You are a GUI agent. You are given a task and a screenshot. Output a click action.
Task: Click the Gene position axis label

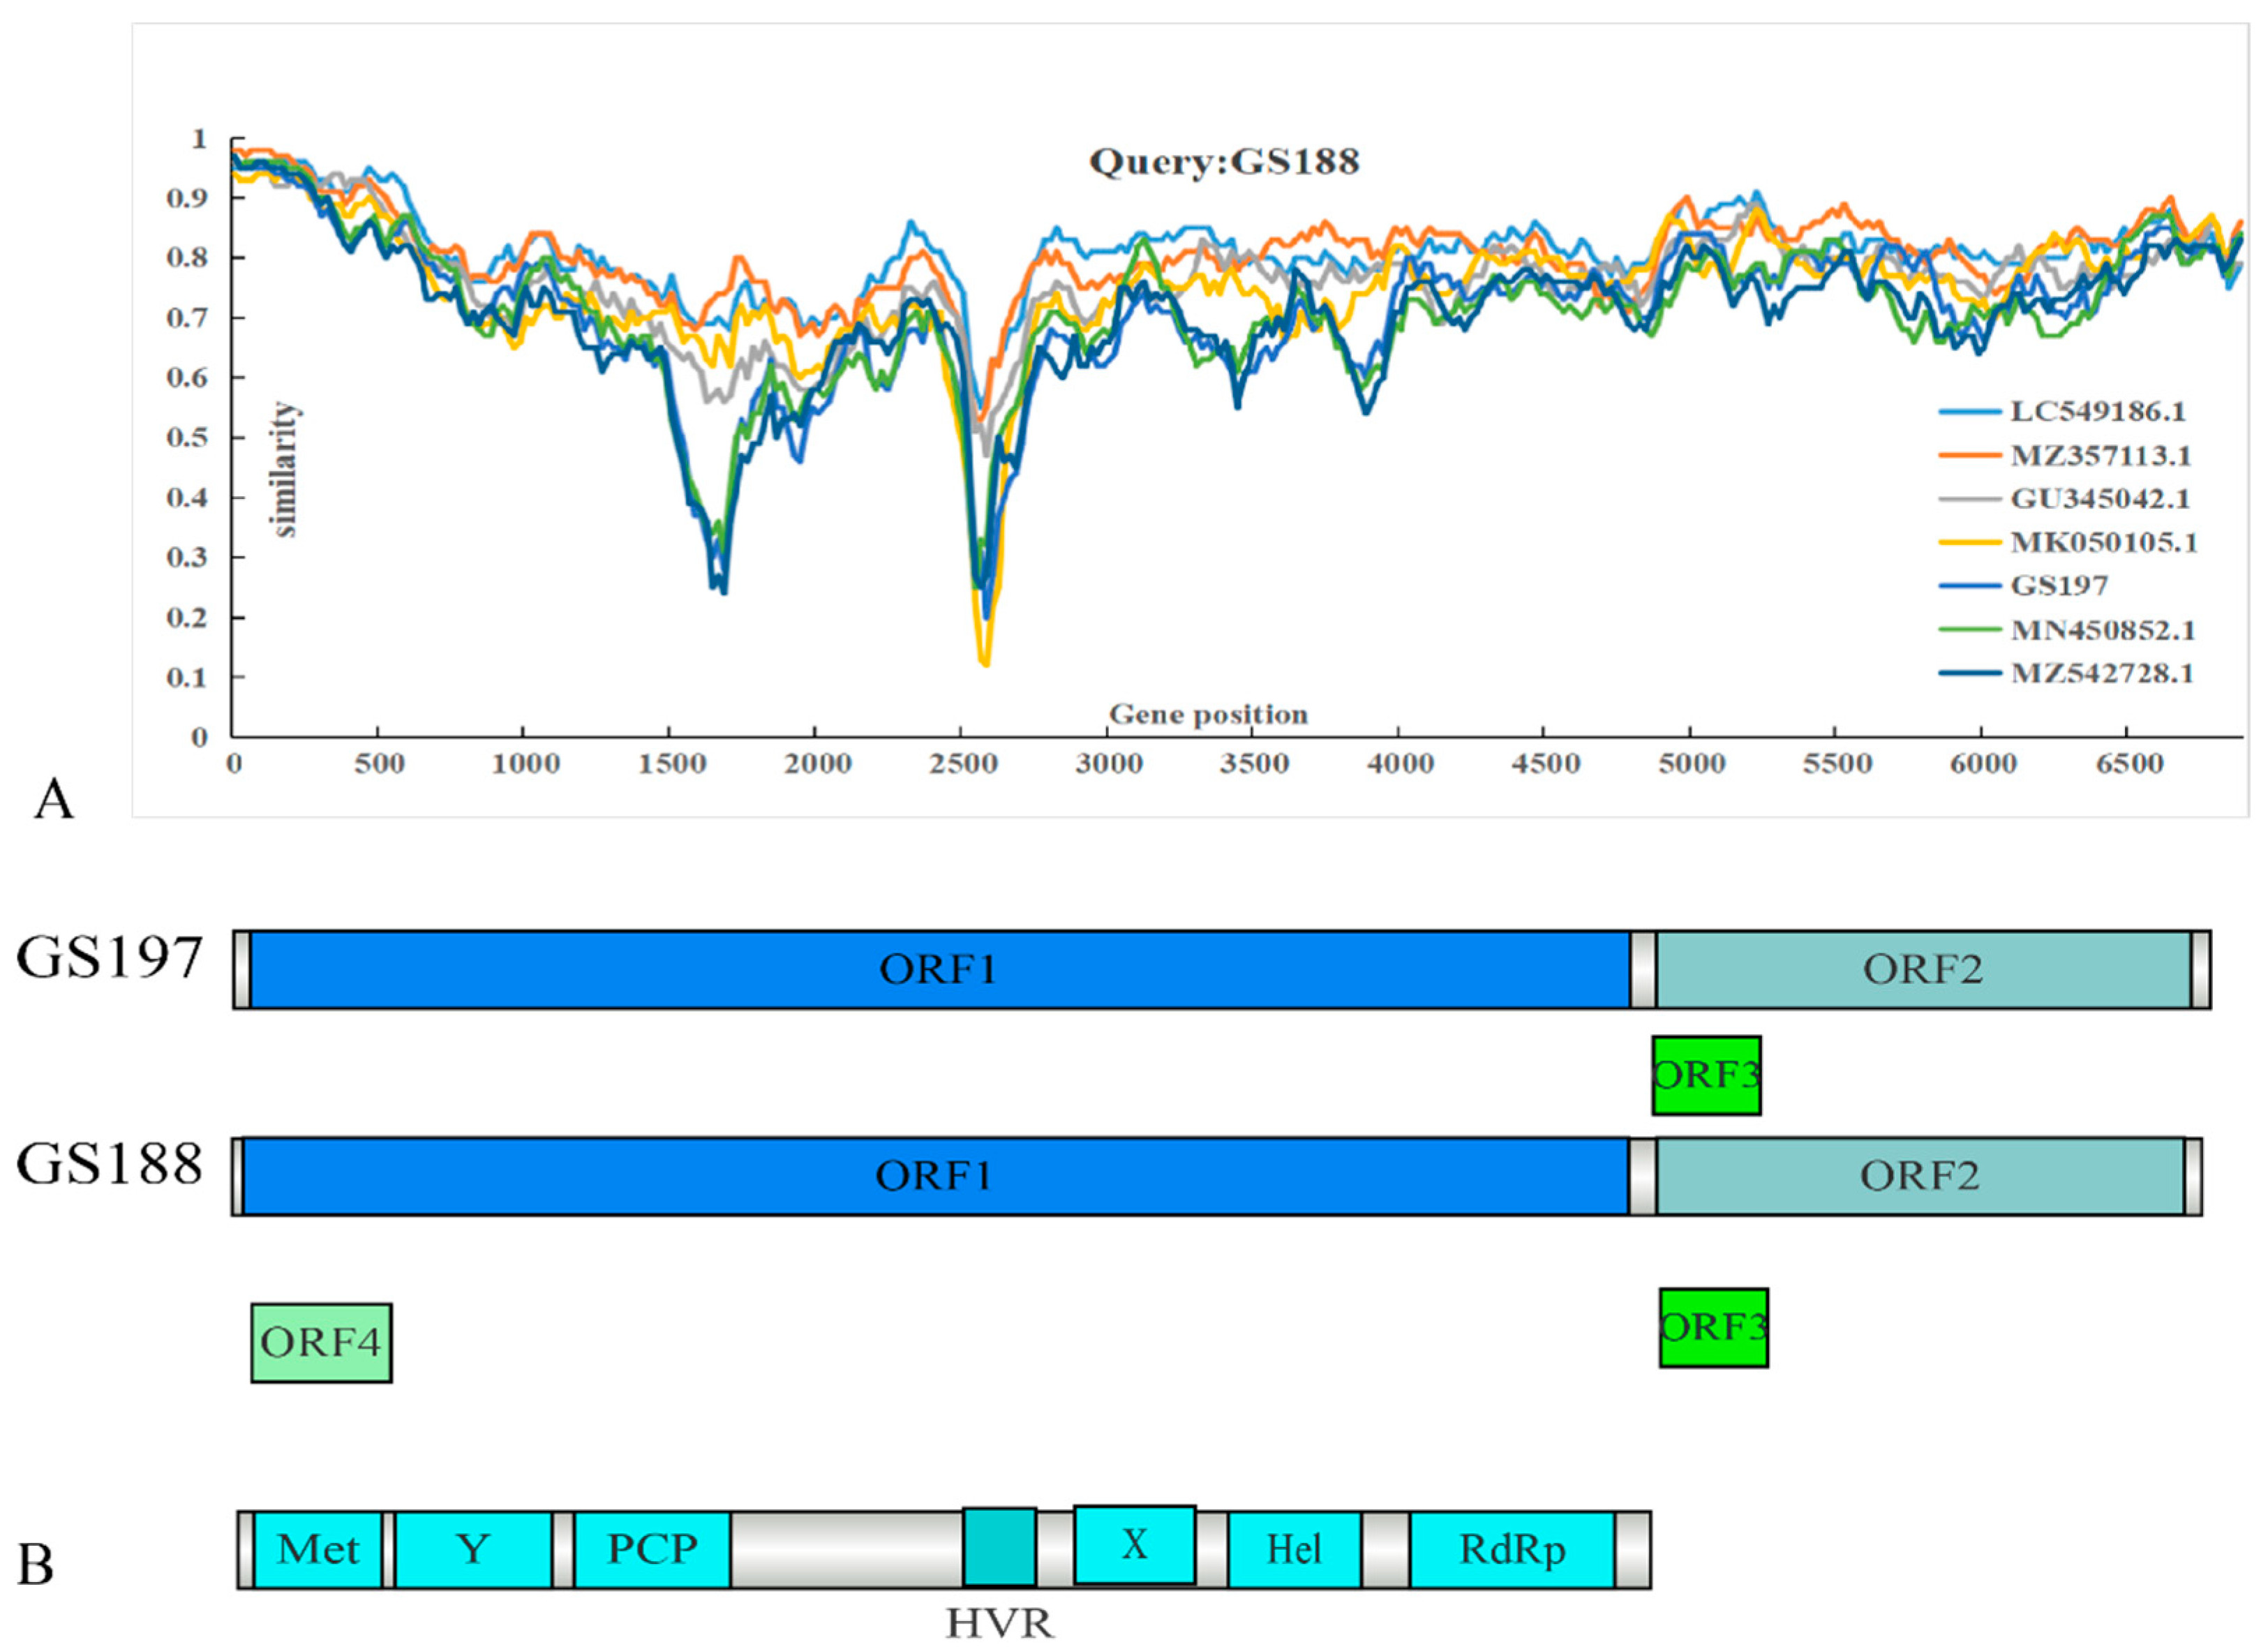pos(1208,714)
